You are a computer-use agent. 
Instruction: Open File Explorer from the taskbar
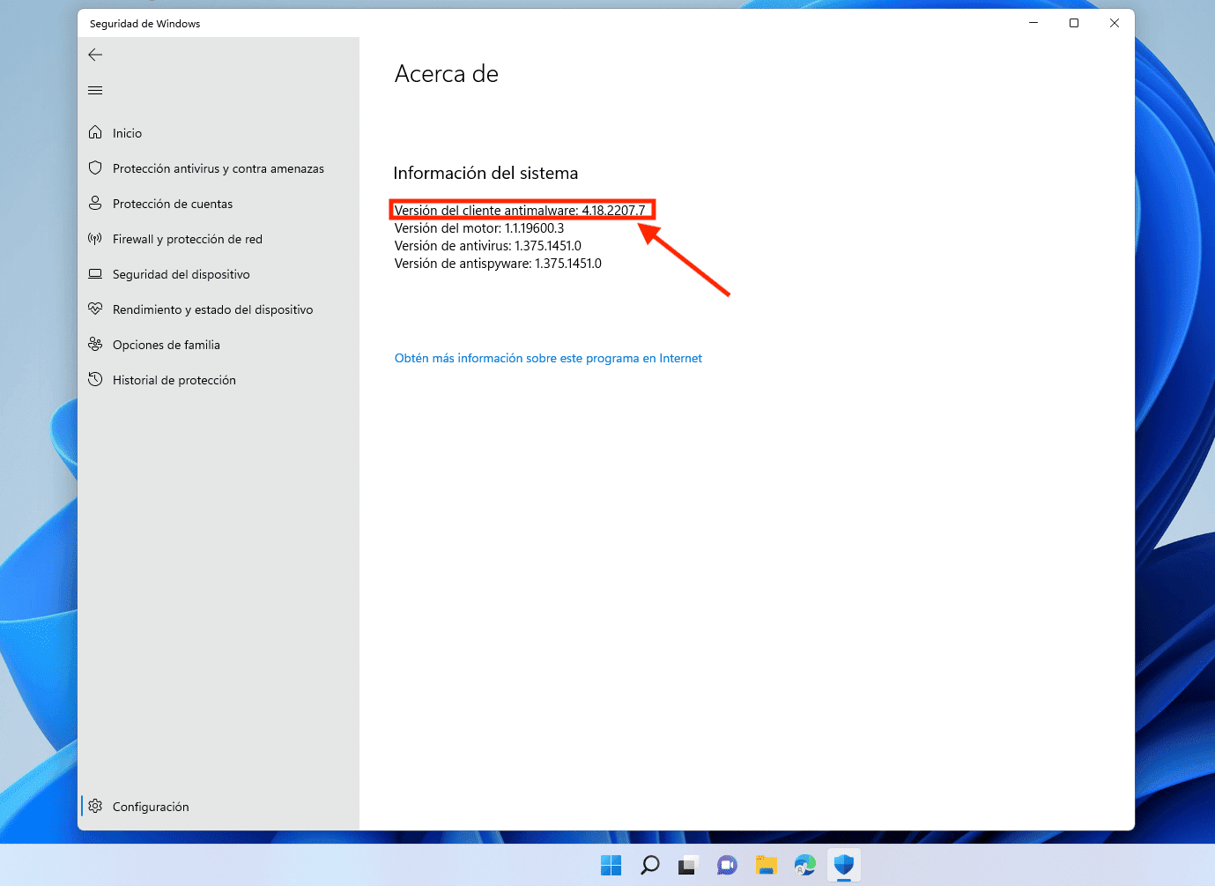(766, 865)
